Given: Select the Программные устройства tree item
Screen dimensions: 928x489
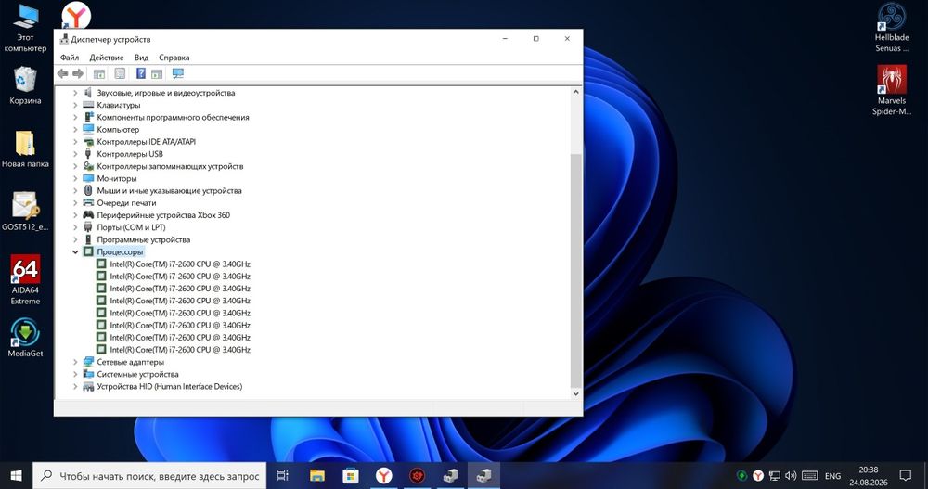Looking at the screenshot, I should (x=143, y=239).
